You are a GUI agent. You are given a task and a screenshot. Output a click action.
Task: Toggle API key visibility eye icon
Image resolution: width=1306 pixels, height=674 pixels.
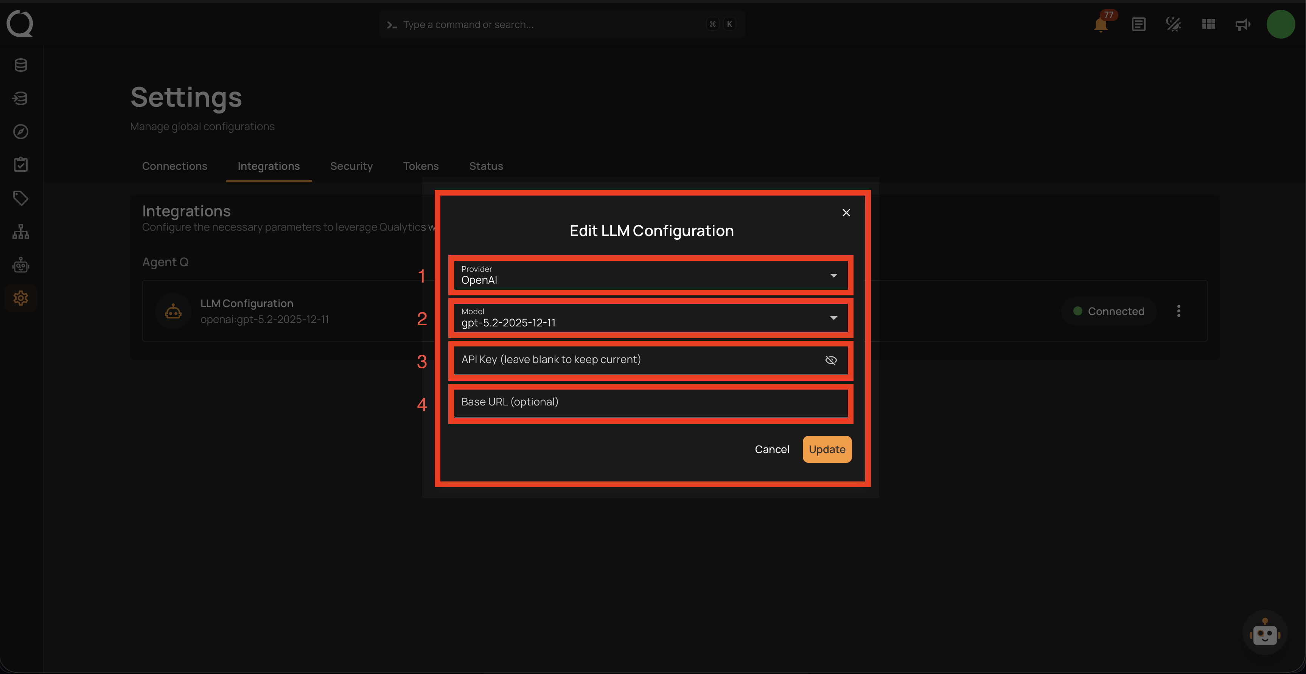pos(831,360)
